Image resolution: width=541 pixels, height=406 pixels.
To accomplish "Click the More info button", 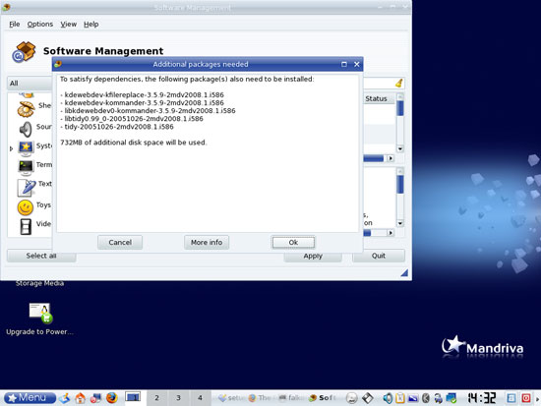I will 207,242.
